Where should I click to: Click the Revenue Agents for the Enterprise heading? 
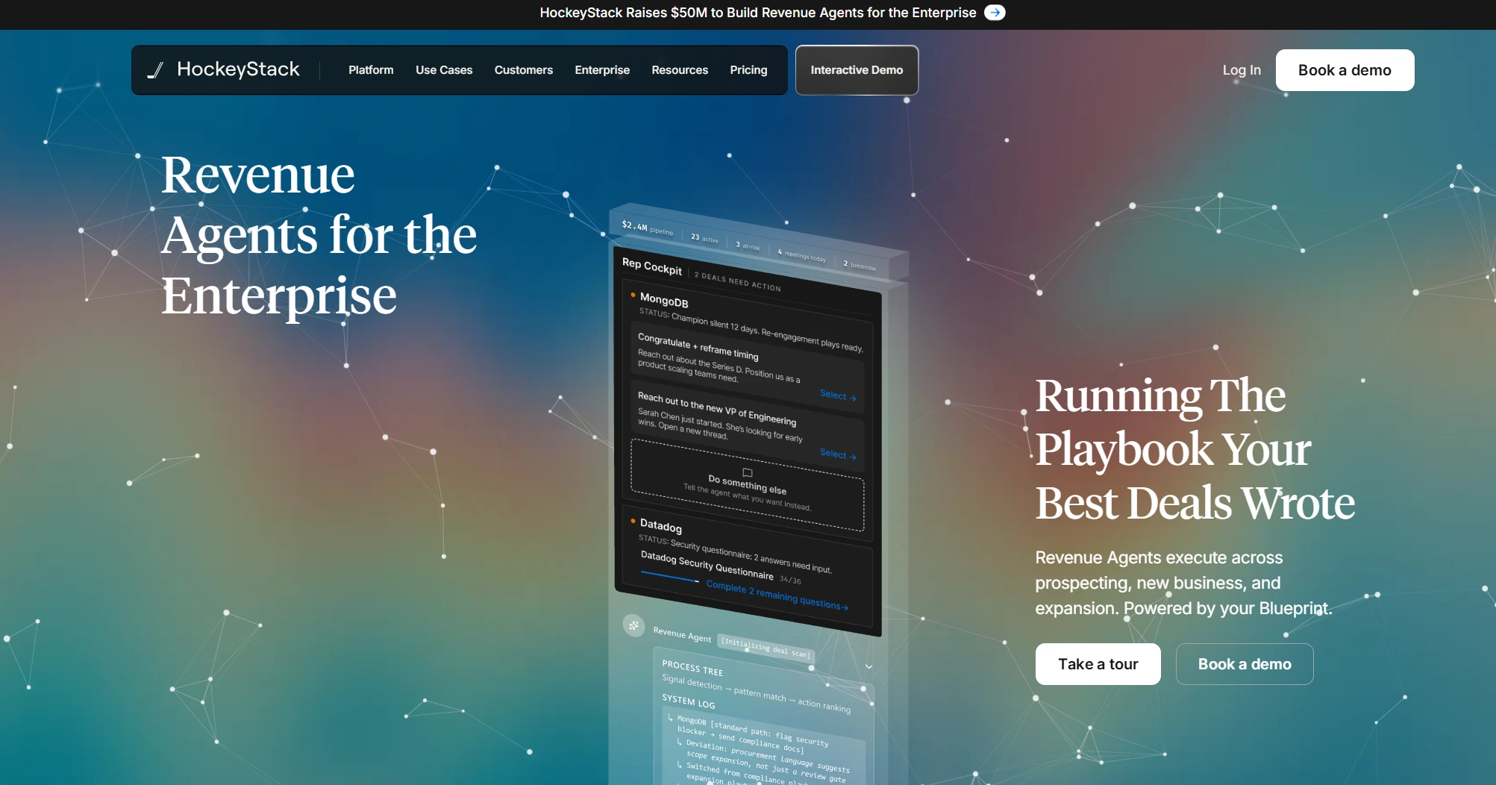319,235
